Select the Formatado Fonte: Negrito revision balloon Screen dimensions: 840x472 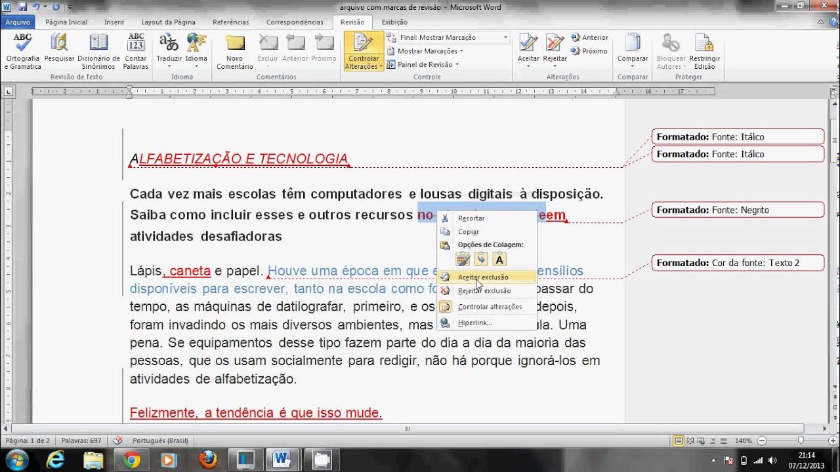(x=738, y=210)
